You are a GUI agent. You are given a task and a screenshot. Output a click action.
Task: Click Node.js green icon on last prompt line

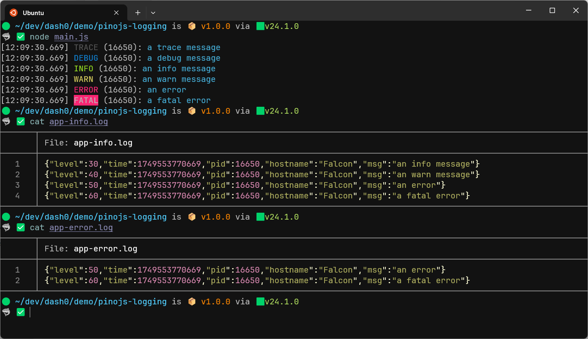(x=260, y=302)
